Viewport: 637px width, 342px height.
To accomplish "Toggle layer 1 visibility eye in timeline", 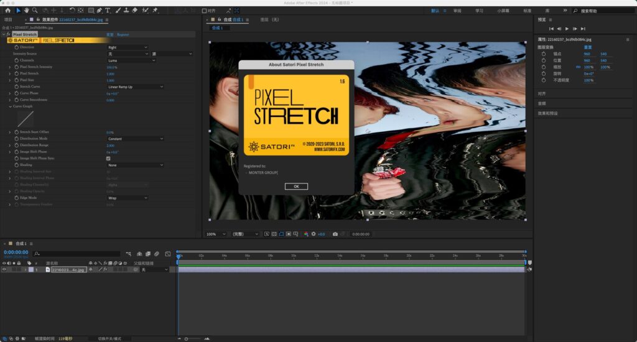I will coord(4,270).
